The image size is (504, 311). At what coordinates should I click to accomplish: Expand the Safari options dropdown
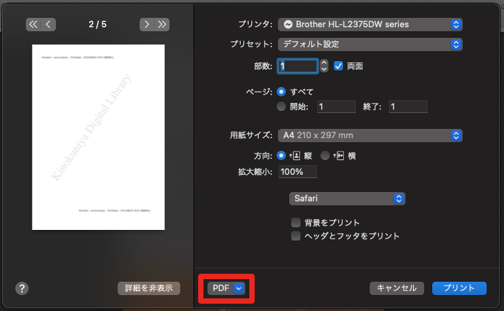point(347,199)
